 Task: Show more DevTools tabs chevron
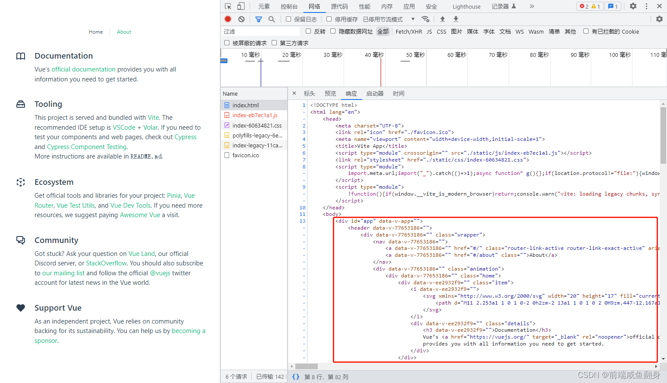(x=532, y=6)
